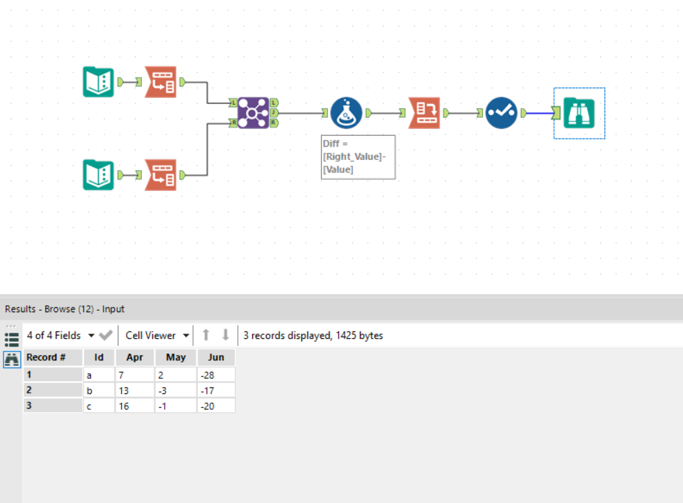
Task: Select Apr cell with value 7
Action: pyautogui.click(x=135, y=375)
